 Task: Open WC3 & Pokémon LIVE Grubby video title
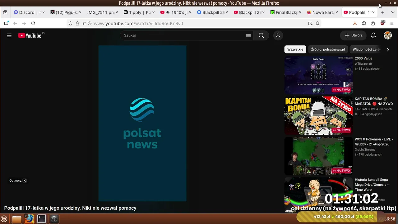tap(374, 142)
